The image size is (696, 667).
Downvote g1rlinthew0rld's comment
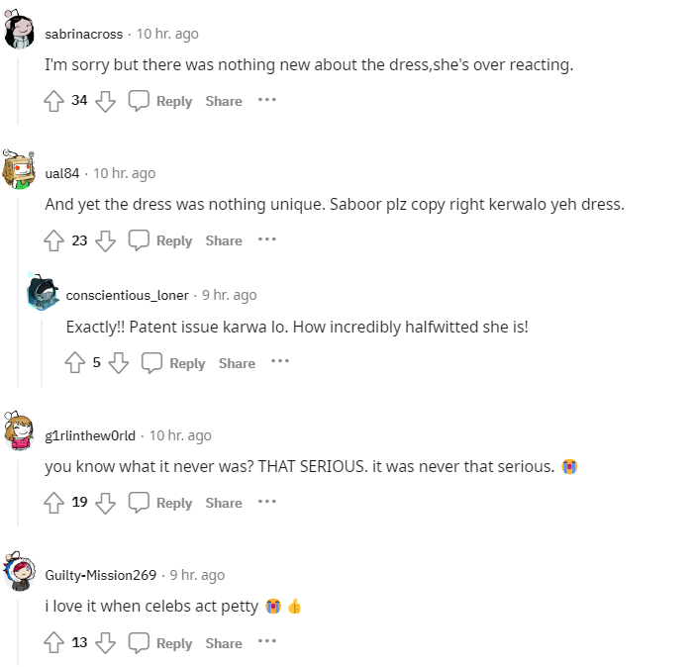pos(106,503)
